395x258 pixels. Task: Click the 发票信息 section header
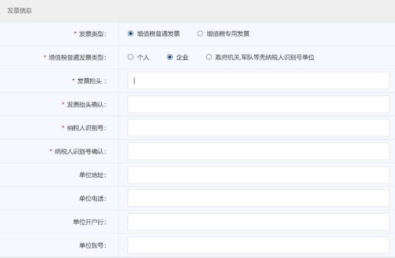(19, 11)
